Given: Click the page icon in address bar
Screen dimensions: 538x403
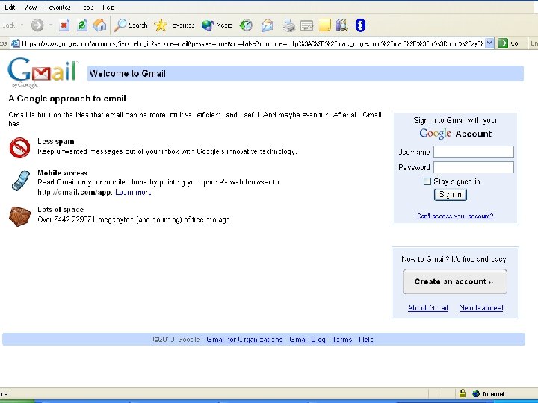Looking at the screenshot, I should point(16,43).
